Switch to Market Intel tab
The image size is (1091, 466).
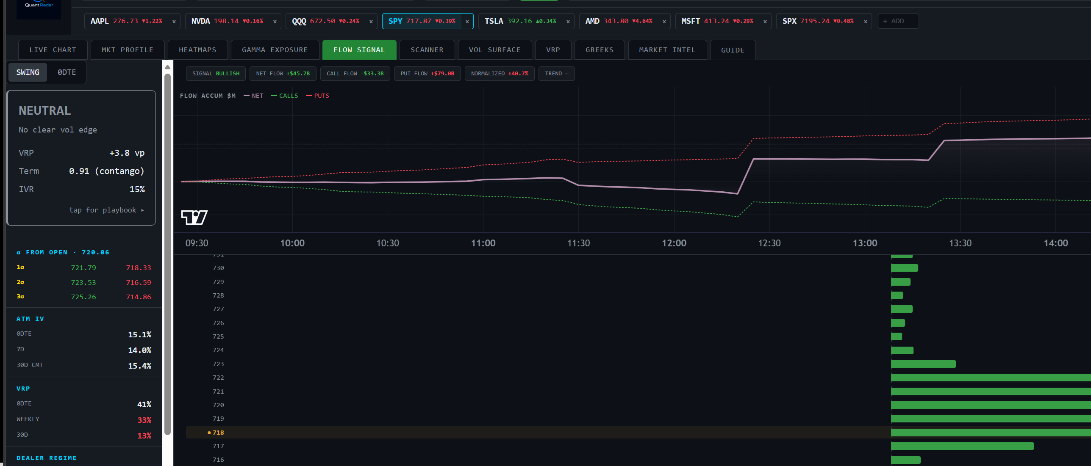click(x=667, y=50)
